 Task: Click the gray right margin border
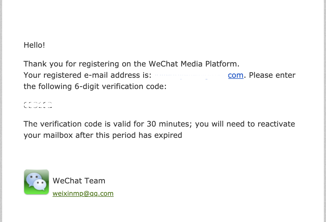coord(325,111)
